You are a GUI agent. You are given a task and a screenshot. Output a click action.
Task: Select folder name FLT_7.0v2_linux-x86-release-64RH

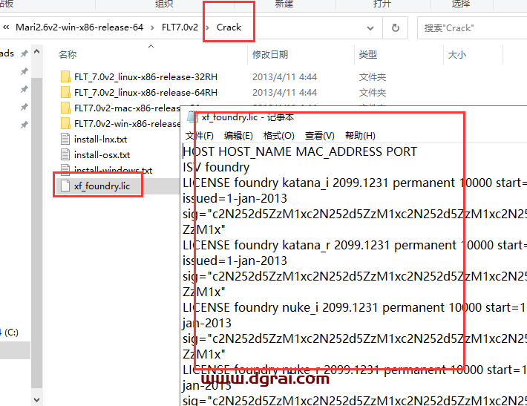[145, 93]
